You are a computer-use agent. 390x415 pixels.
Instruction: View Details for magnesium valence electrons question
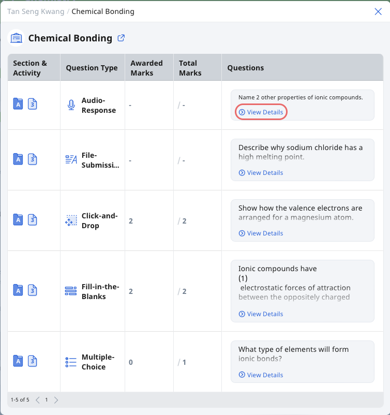pyautogui.click(x=261, y=233)
